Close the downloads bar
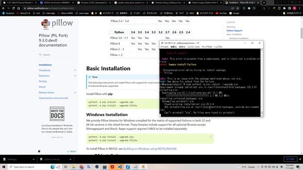 click(300, 159)
